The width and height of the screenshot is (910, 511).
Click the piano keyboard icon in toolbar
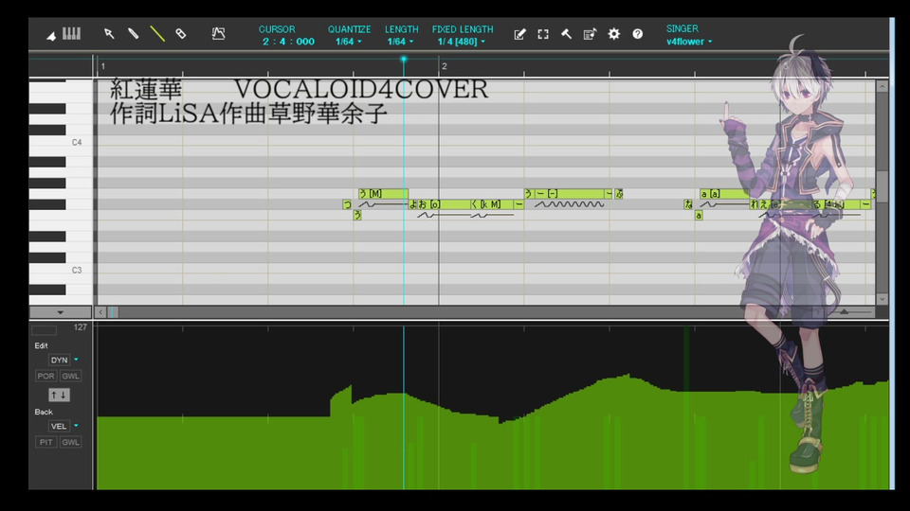(x=71, y=34)
